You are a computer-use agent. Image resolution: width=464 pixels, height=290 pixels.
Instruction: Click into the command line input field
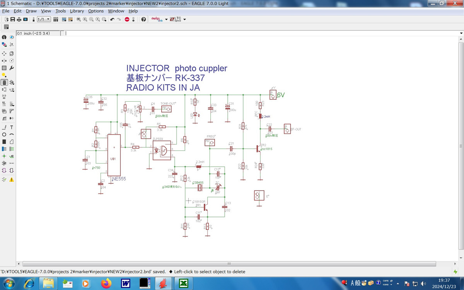(259, 33)
